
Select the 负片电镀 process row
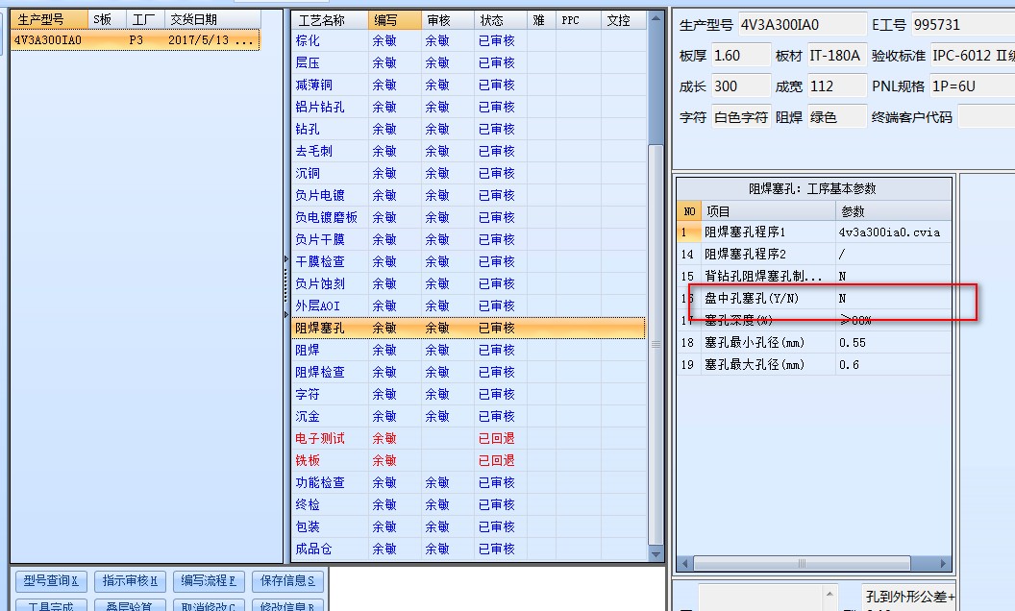469,195
